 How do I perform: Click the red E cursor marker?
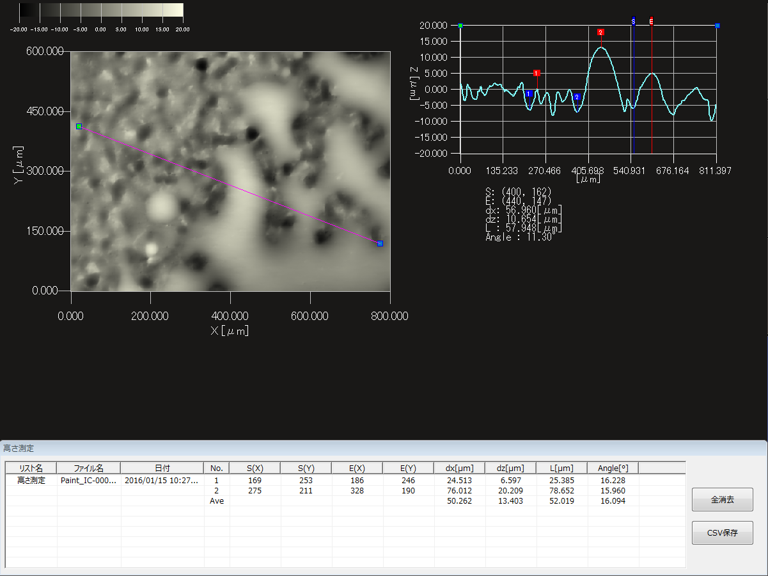[x=652, y=21]
